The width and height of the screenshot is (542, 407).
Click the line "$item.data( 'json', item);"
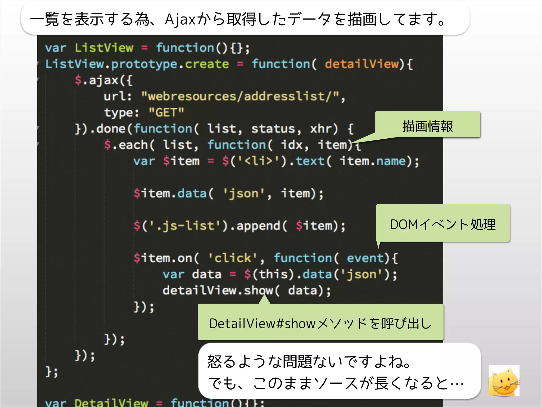[228, 193]
